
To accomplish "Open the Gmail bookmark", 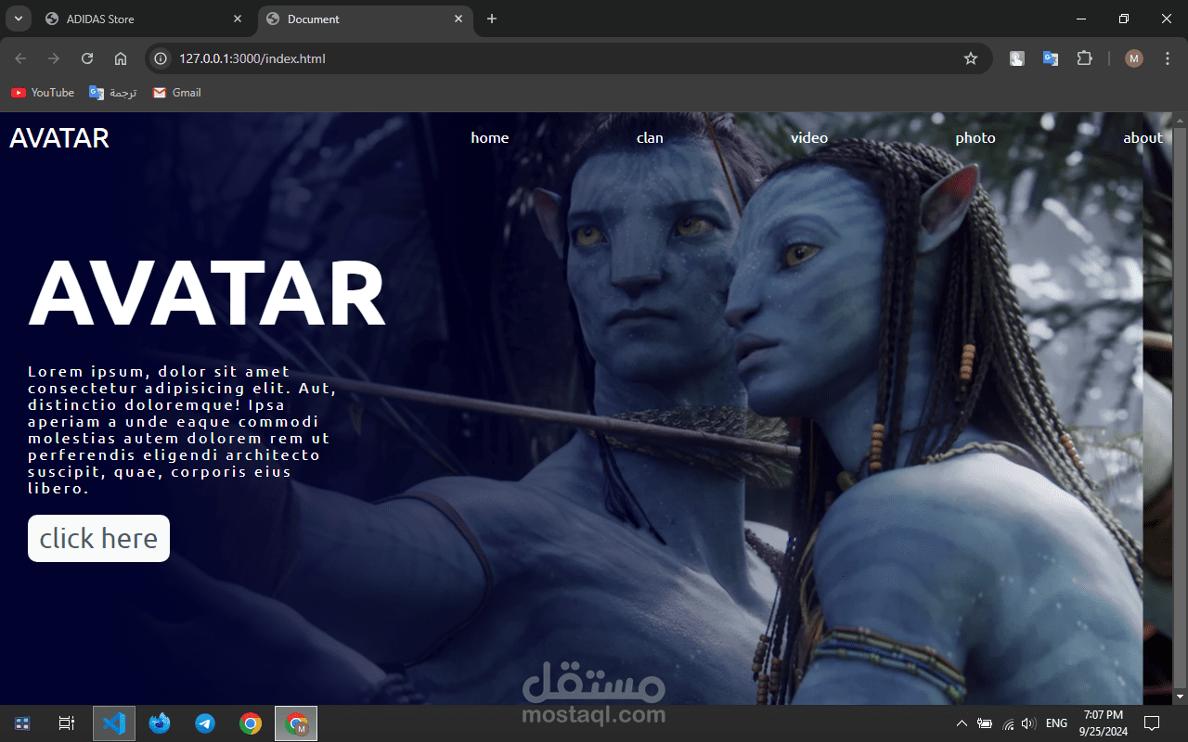I will (x=177, y=93).
